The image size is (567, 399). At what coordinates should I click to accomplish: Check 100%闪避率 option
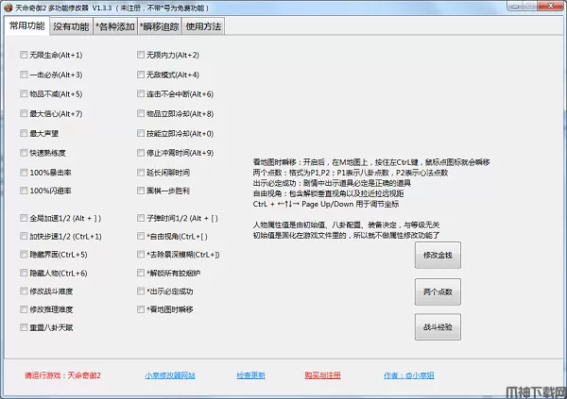(x=24, y=191)
